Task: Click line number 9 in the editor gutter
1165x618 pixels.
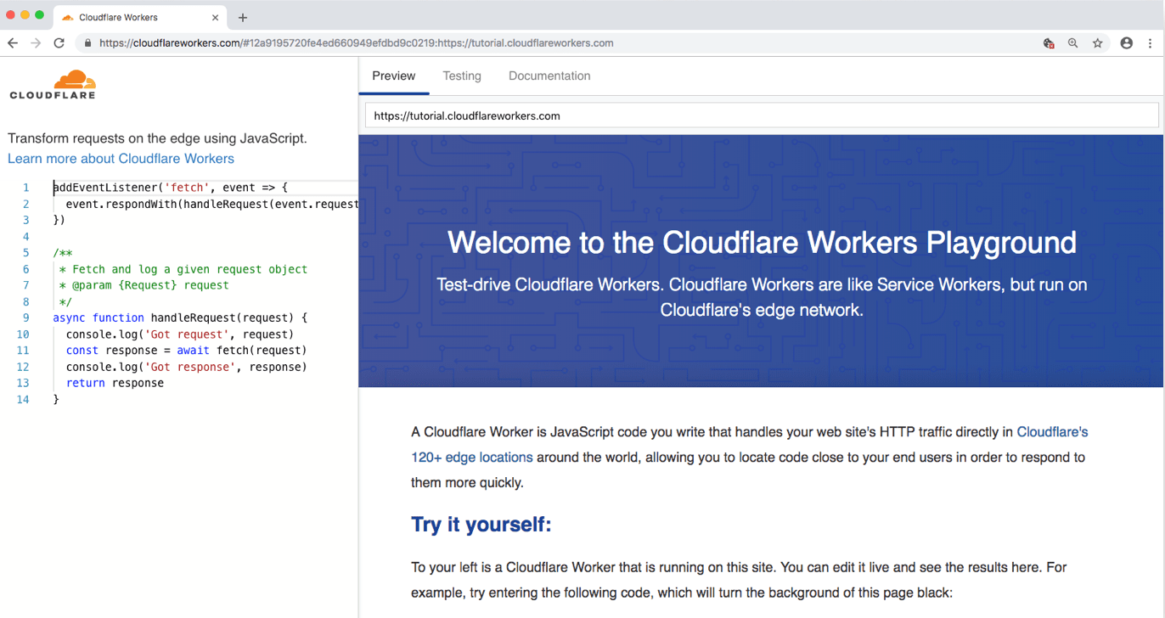Action: (x=26, y=317)
